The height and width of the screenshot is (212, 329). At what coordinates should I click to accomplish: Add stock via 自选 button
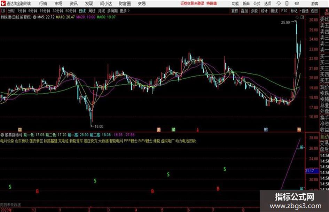(x=304, y=11)
